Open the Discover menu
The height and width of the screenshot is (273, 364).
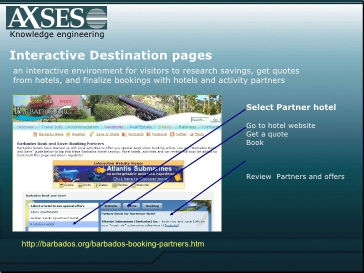(x=25, y=127)
